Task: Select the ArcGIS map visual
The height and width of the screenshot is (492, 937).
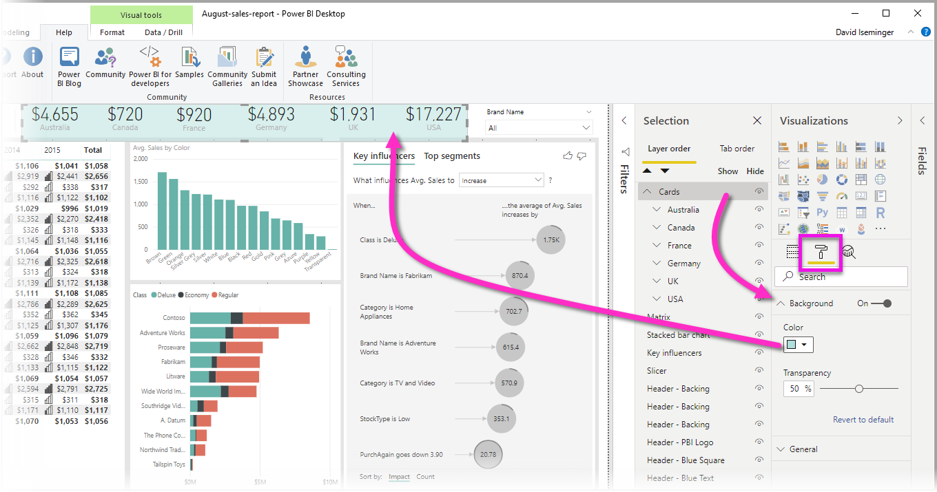Action: point(803,229)
